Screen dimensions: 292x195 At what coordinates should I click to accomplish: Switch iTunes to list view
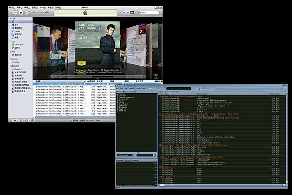pos(124,13)
